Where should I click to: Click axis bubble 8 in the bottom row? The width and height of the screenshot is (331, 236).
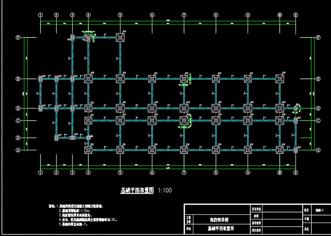[x=216, y=173]
